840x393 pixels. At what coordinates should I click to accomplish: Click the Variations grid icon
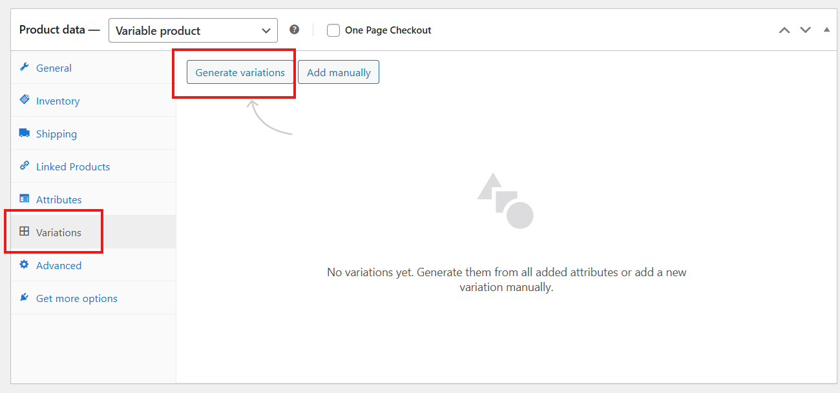[x=25, y=232]
